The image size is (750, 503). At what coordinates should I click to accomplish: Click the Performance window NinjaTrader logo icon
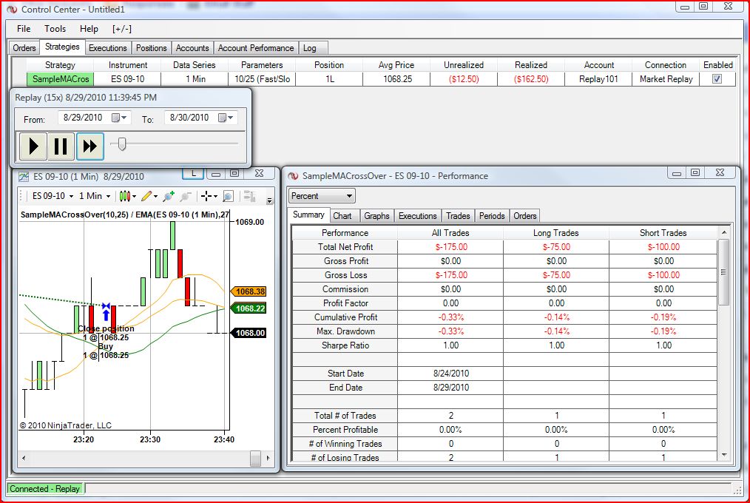coord(293,176)
